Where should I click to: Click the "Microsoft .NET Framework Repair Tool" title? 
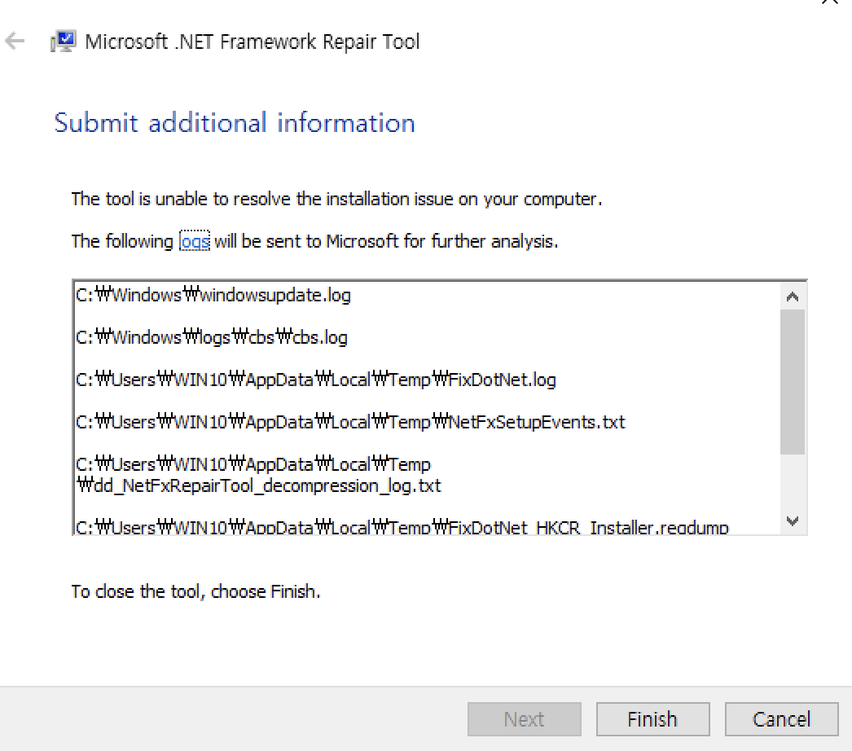pos(253,42)
